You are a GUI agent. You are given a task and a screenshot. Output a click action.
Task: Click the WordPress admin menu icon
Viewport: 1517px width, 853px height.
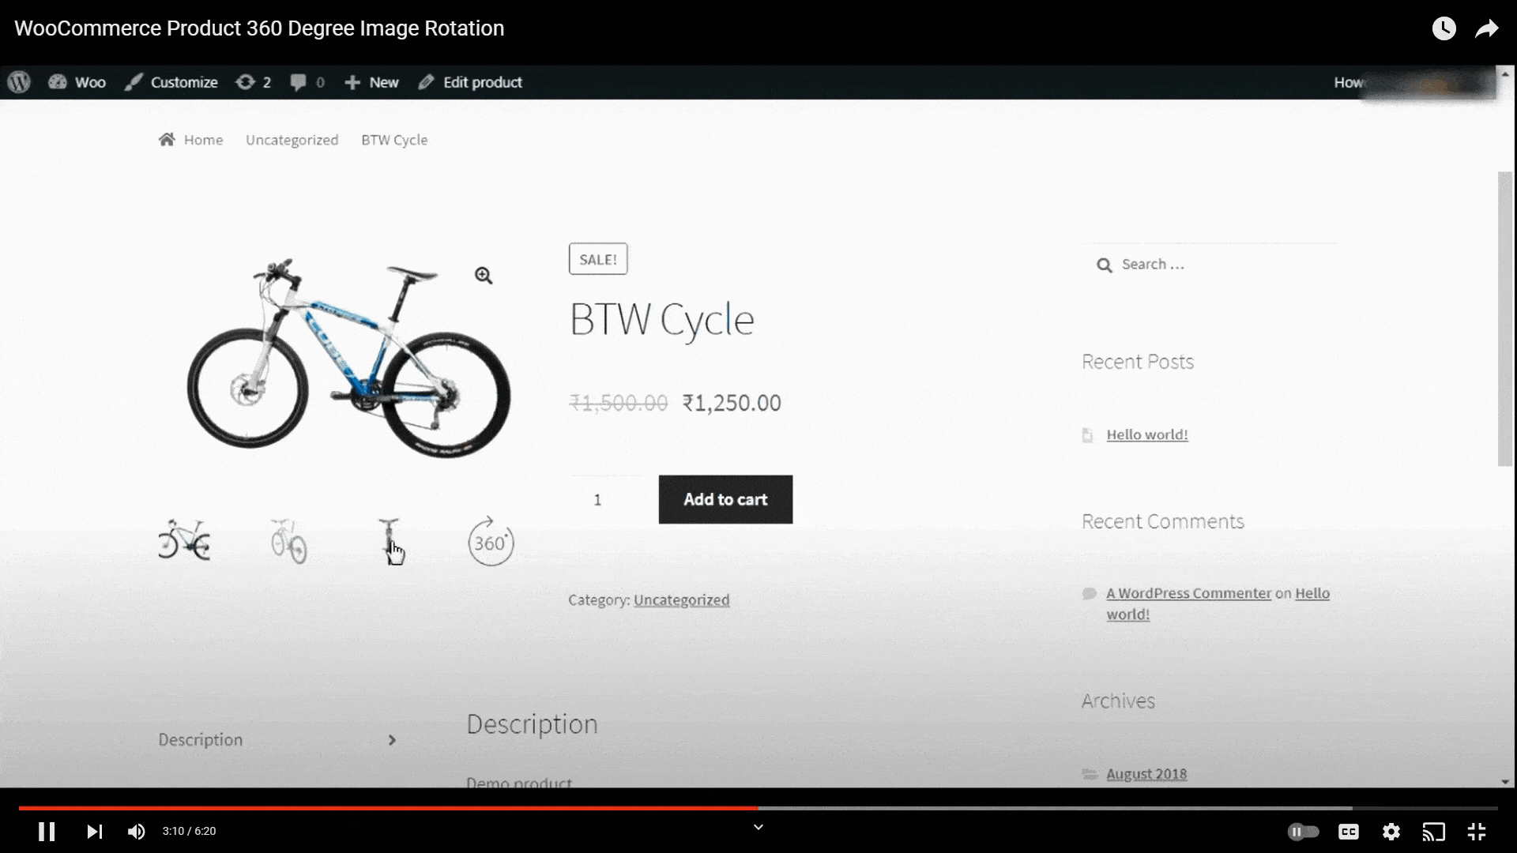coord(19,81)
